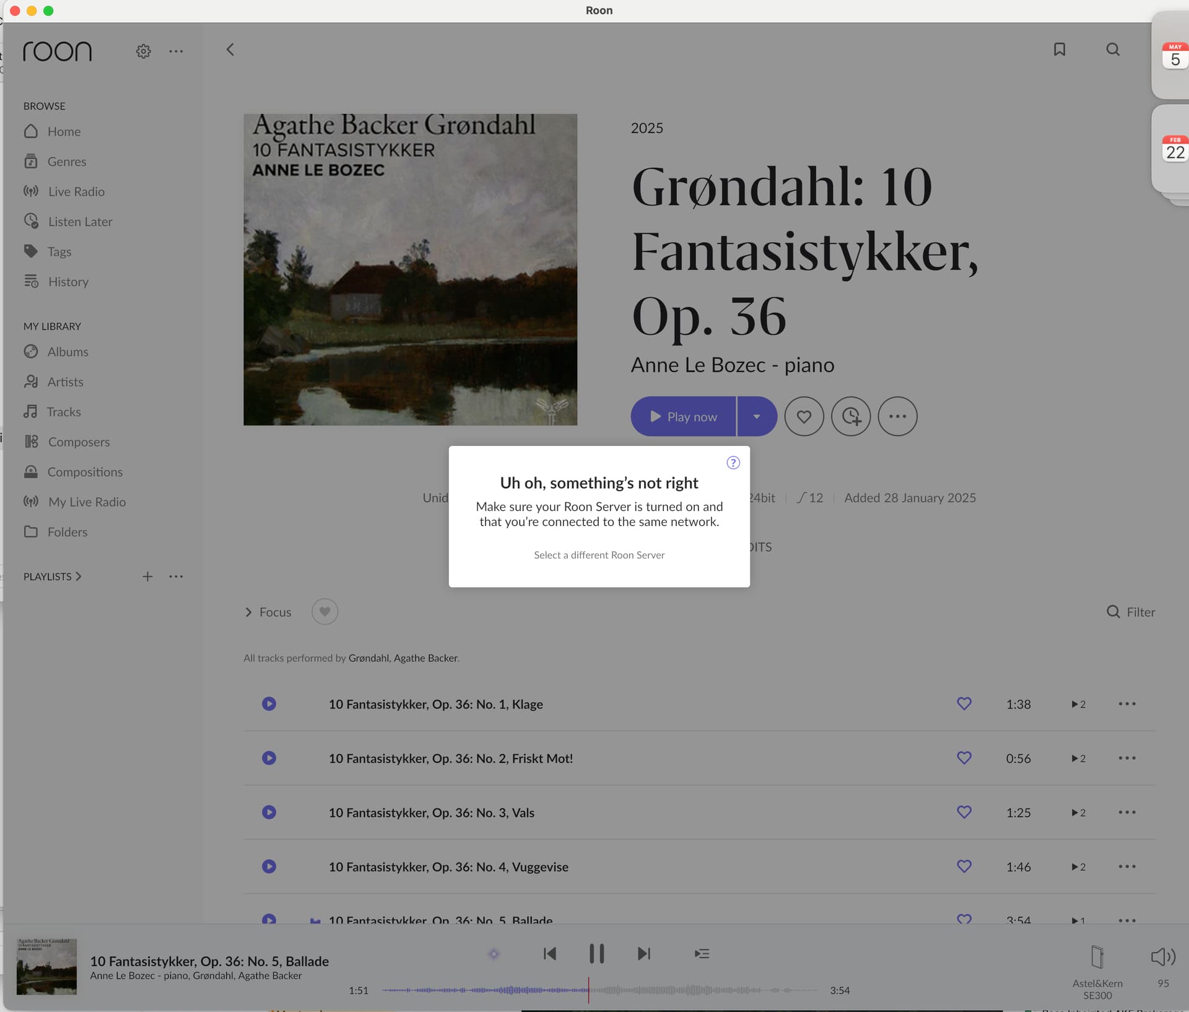Open album more options three-dot button

(x=897, y=416)
